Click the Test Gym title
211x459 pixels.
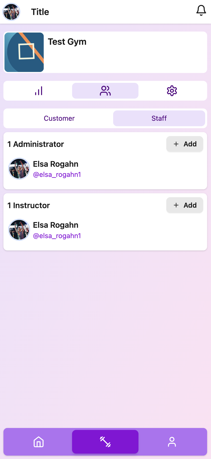(x=67, y=42)
